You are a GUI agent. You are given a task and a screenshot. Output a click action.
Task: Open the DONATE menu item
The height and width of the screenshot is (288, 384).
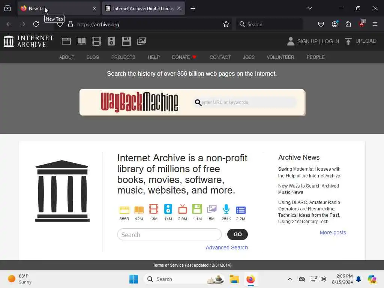click(184, 57)
